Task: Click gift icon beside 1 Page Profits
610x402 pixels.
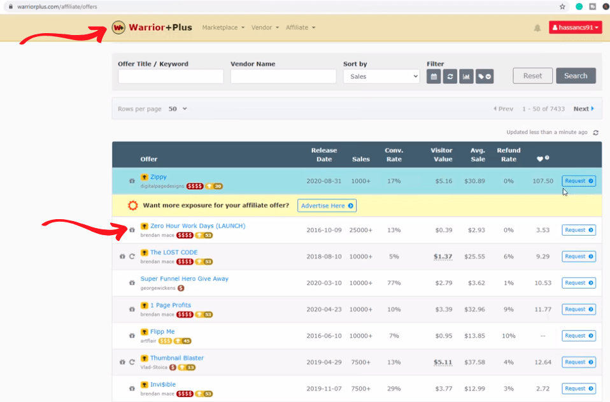Action: pos(132,310)
